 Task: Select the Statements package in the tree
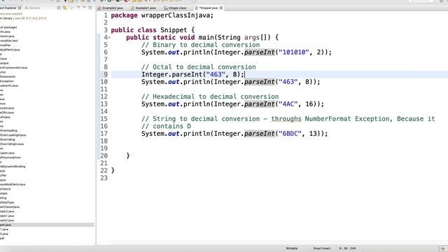tap(8, 76)
